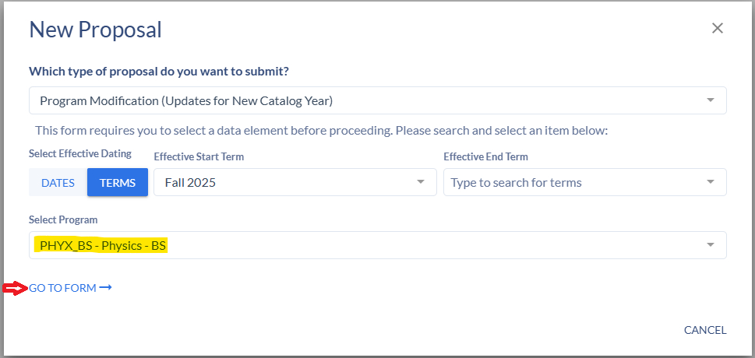Open the Effective End Term dropdown arrow

coord(710,182)
